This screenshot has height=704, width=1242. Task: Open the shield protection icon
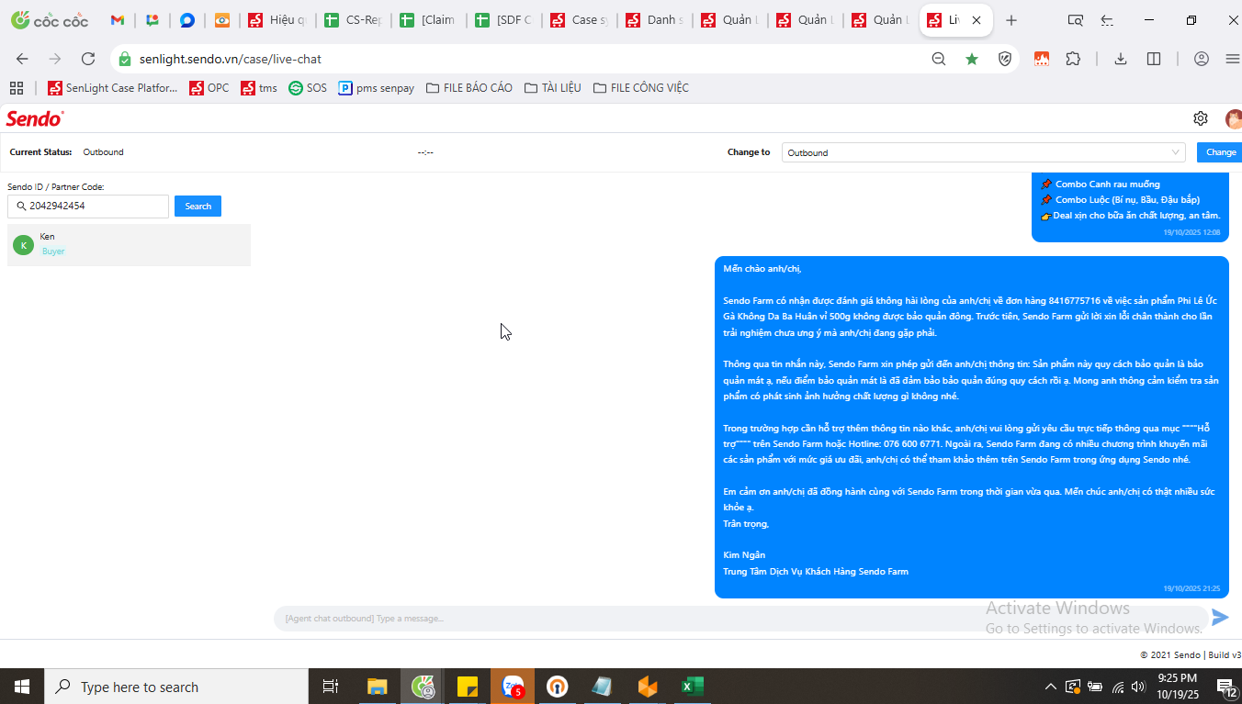(x=1005, y=59)
